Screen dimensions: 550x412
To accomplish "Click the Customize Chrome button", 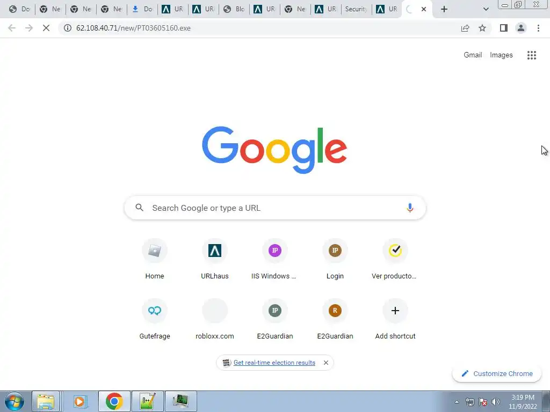I will pyautogui.click(x=497, y=373).
